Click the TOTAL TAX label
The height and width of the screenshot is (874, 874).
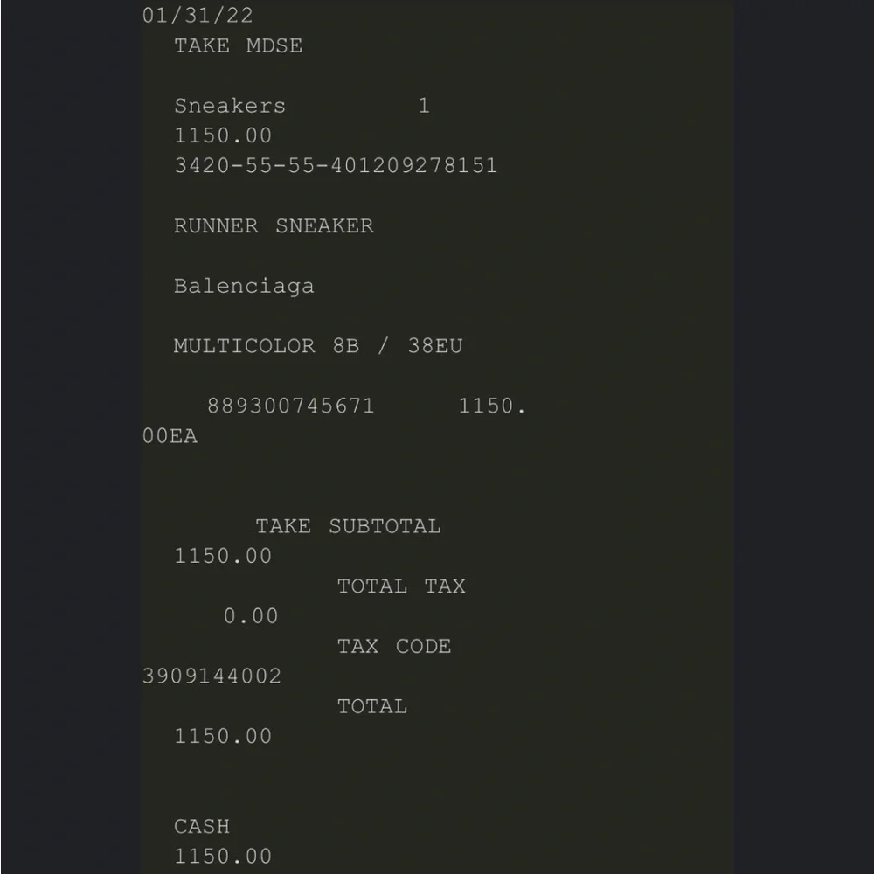pos(401,586)
